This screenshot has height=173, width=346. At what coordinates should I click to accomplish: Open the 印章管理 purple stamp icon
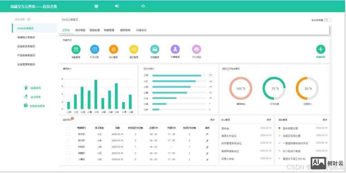pos(175,49)
